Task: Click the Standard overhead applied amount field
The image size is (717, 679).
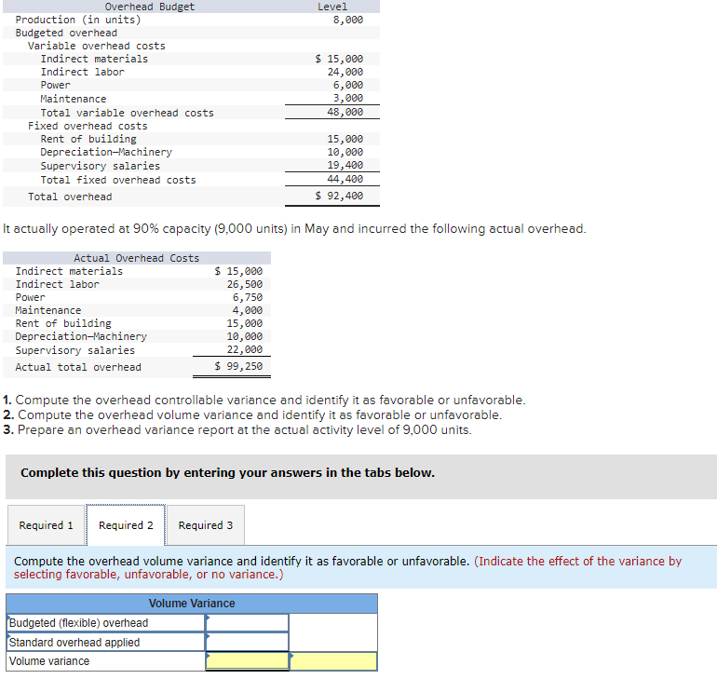Action: [247, 642]
